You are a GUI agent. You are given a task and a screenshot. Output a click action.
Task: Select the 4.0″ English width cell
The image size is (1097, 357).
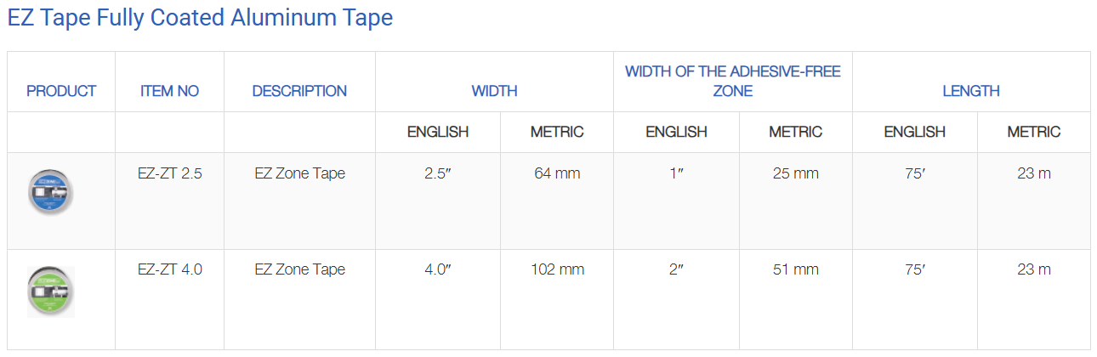click(438, 269)
